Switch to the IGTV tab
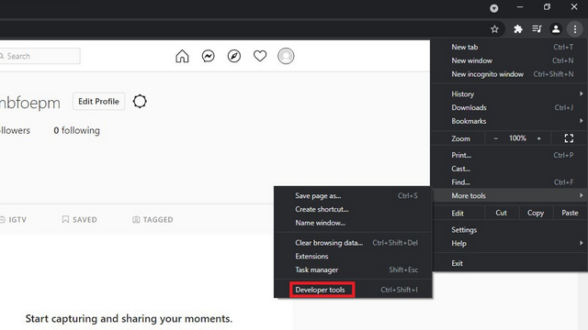This screenshot has width=588, height=330. click(14, 220)
